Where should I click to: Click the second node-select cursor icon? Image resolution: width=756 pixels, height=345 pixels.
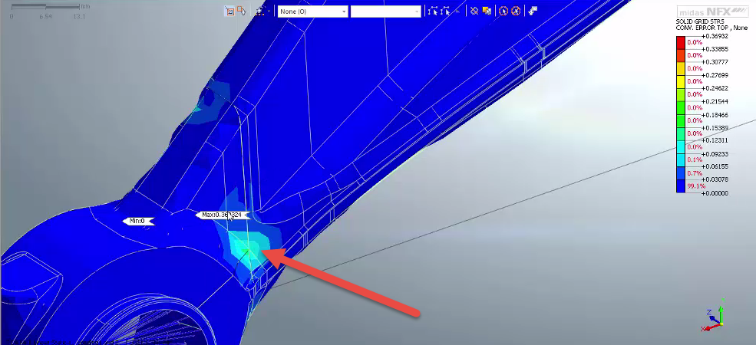445,11
